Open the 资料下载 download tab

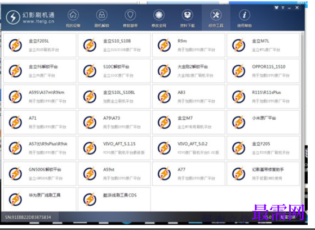coord(187,19)
